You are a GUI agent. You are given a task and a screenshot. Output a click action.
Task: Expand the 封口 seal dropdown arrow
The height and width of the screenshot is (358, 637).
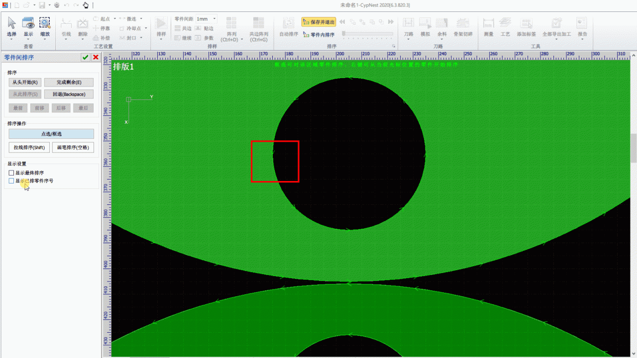pos(141,38)
